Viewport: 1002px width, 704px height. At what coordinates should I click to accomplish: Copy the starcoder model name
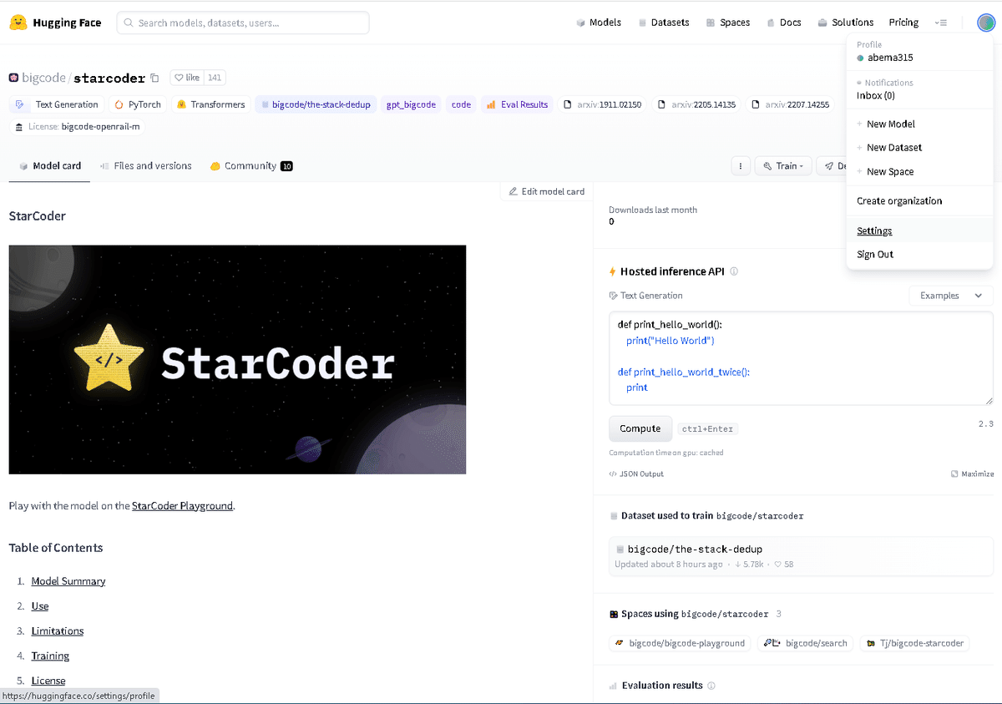click(x=154, y=77)
